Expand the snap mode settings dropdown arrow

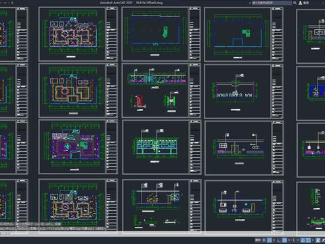[274, 240]
